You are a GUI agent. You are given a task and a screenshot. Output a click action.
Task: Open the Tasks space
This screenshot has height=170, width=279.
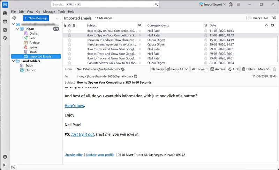click(5, 30)
